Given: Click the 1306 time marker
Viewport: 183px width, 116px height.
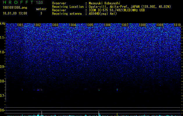Looking at the screenshot, I should coord(107,25).
